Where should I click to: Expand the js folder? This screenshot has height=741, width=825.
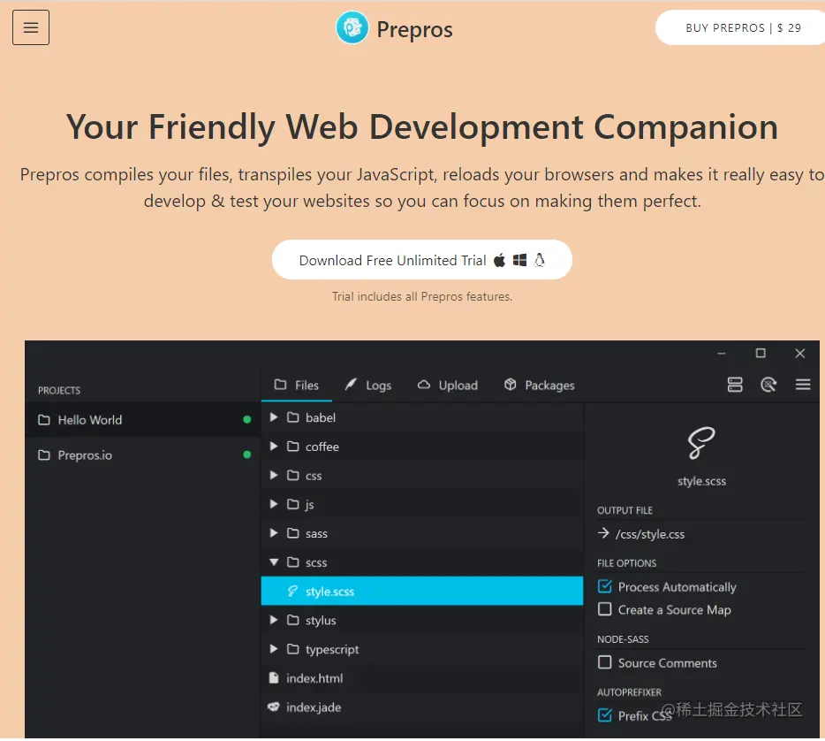pyautogui.click(x=274, y=504)
